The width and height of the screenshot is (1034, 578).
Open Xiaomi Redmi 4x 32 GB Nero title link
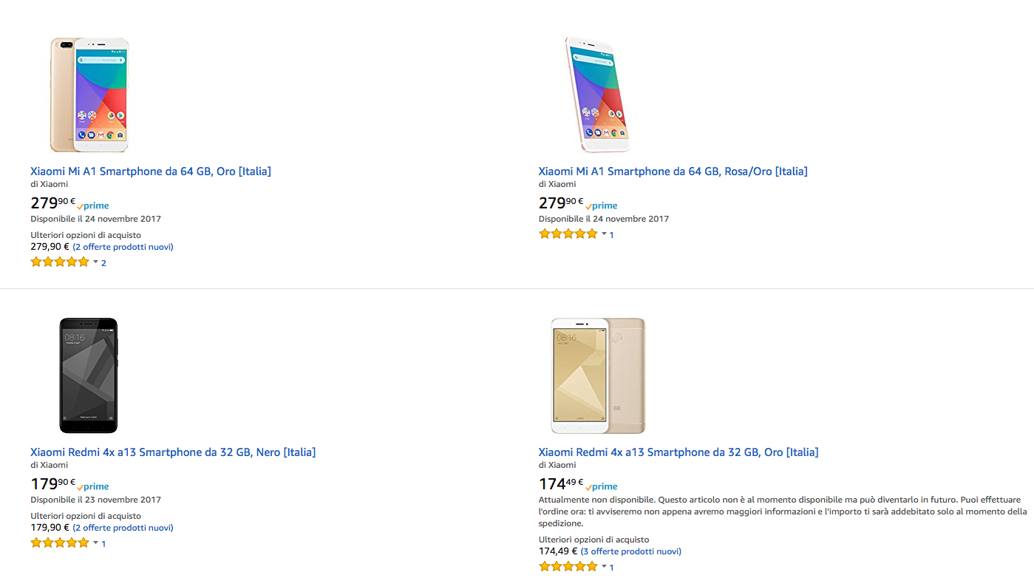click(173, 452)
